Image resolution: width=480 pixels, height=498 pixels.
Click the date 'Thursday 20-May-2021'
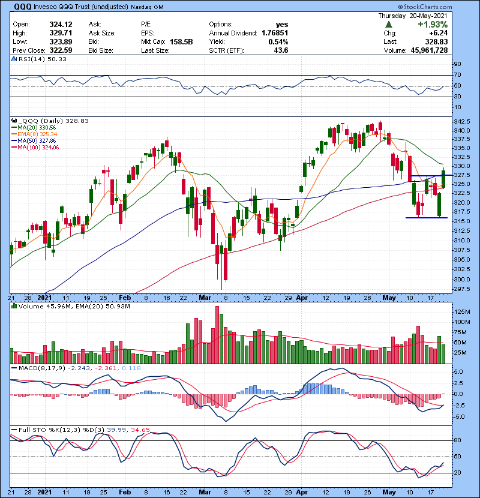point(413,16)
